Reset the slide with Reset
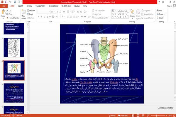Viewport: 176px width, 117px height. 30,14
